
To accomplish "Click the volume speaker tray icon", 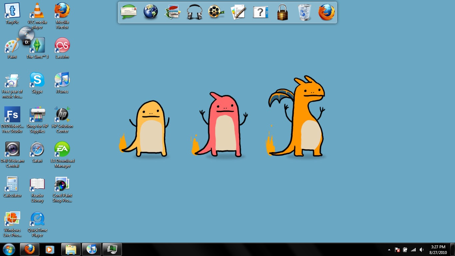I will [x=422, y=250].
